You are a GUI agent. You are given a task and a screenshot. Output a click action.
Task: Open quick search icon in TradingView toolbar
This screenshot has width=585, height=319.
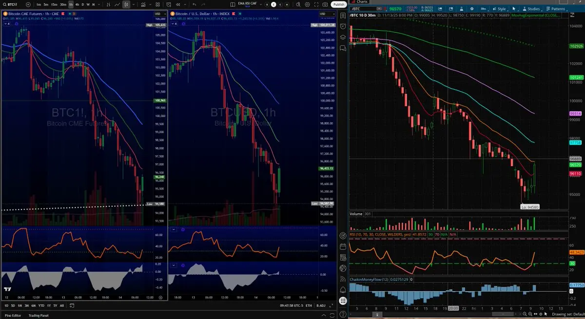[x=298, y=4]
